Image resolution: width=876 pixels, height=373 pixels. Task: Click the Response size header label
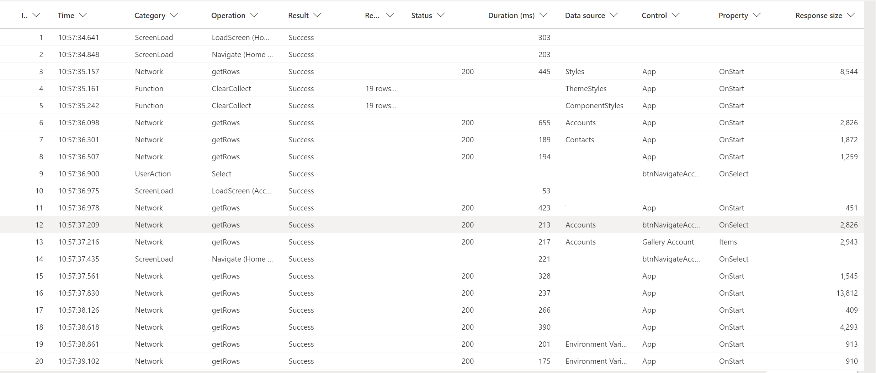coord(818,16)
